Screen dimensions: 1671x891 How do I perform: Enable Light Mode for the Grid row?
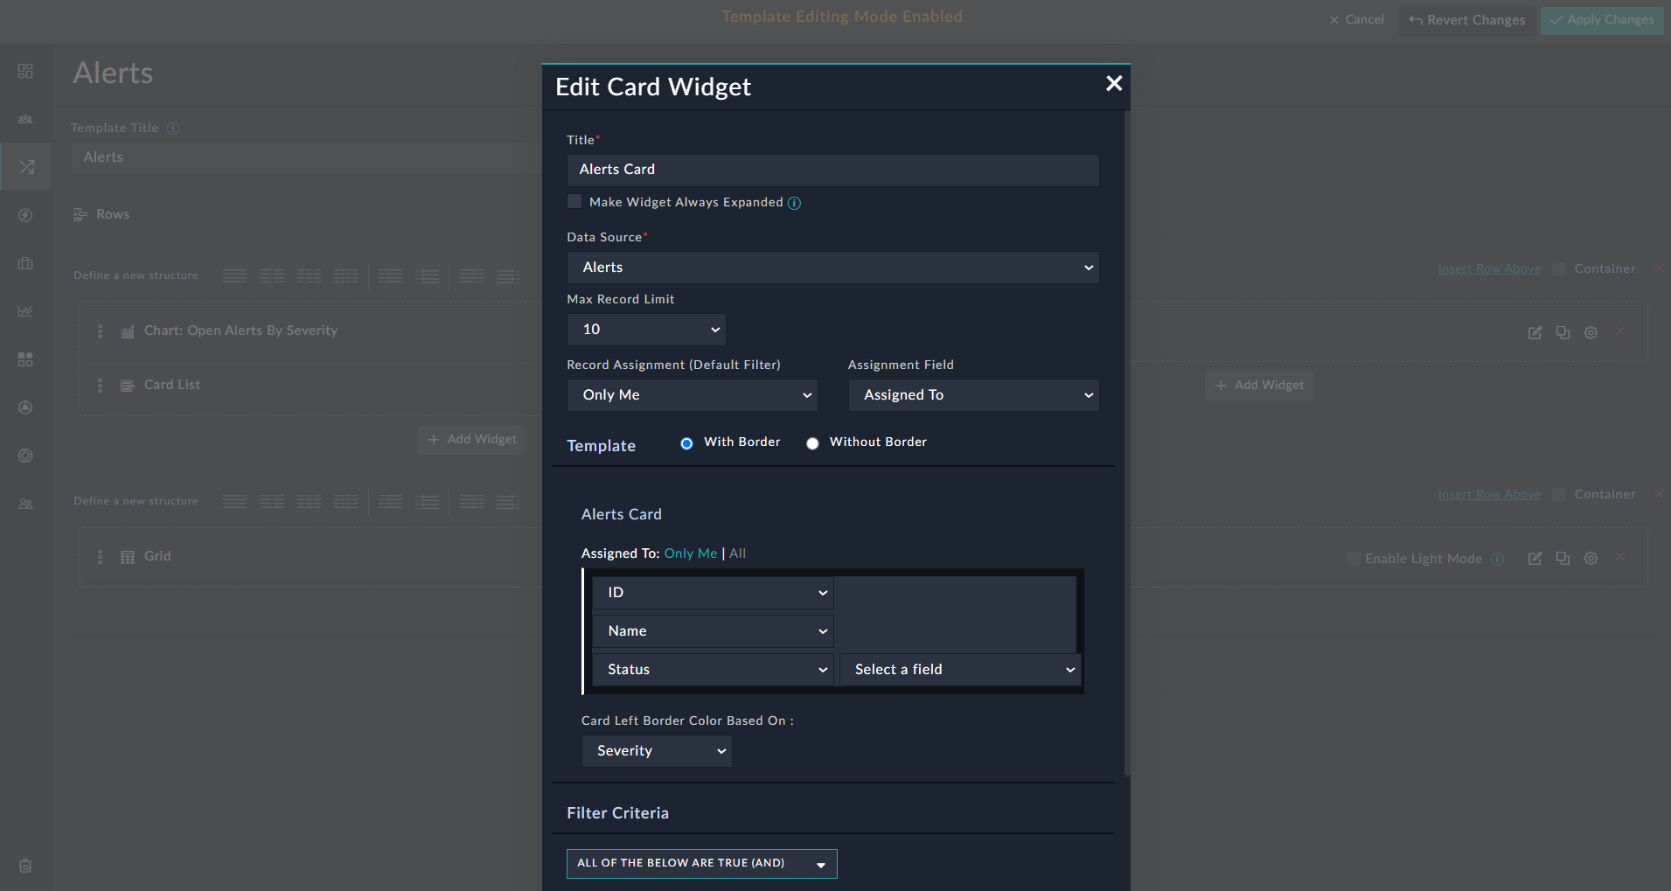click(1354, 558)
